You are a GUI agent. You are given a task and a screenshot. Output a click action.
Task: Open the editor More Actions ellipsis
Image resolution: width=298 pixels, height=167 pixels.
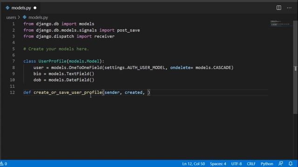[x=289, y=8]
